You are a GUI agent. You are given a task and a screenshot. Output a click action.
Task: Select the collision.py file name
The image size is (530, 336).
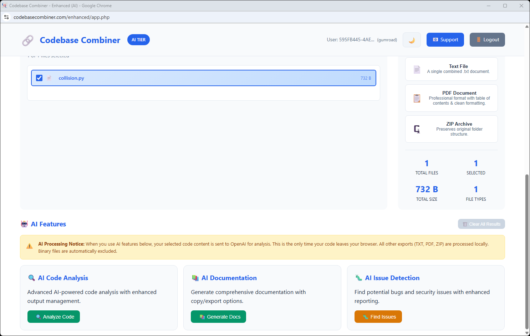[x=71, y=78]
